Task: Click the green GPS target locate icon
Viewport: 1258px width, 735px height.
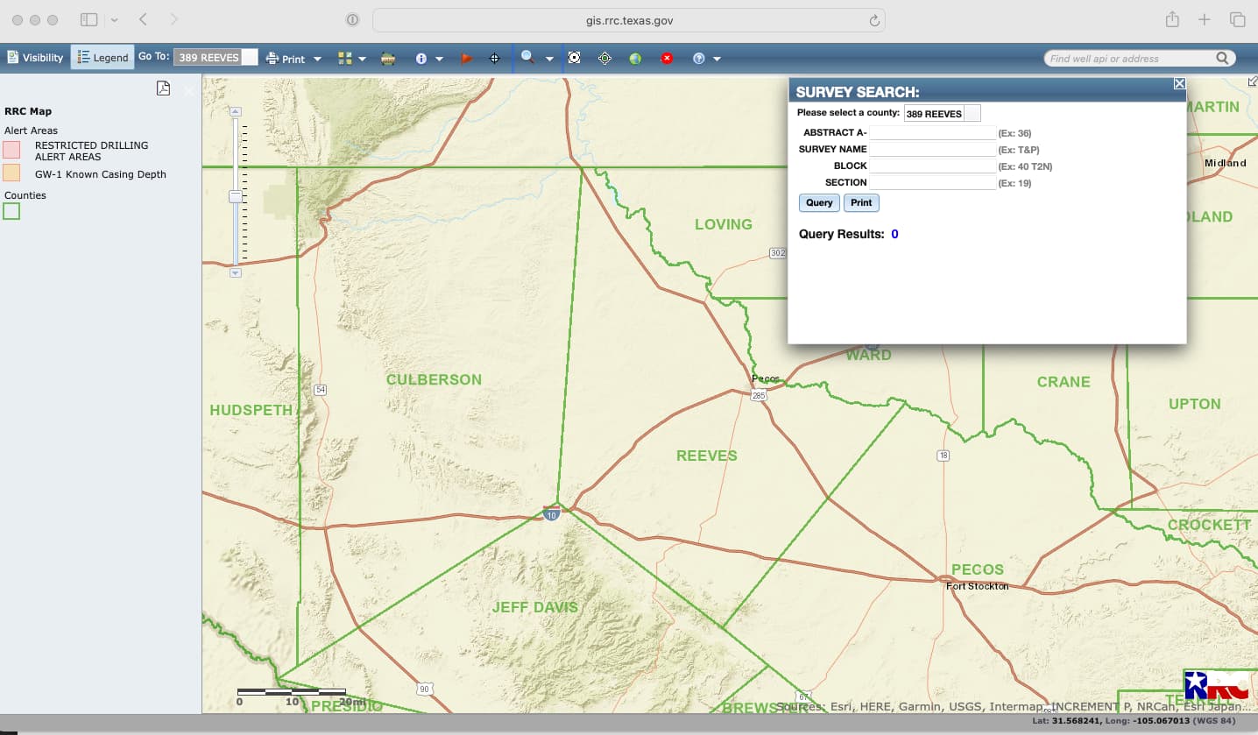Action: [604, 59]
